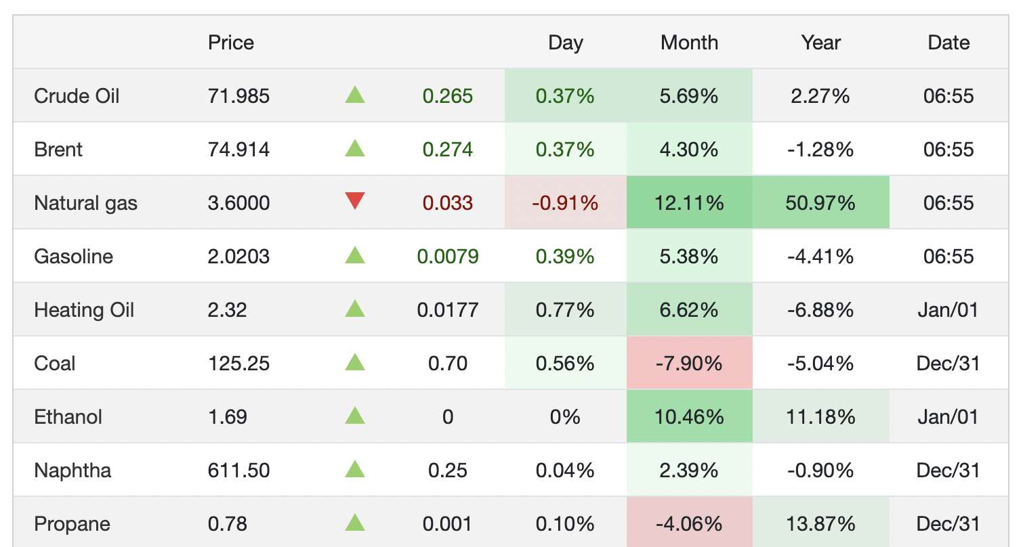
Task: Click Gasoline price 2.0203
Action: tap(238, 257)
